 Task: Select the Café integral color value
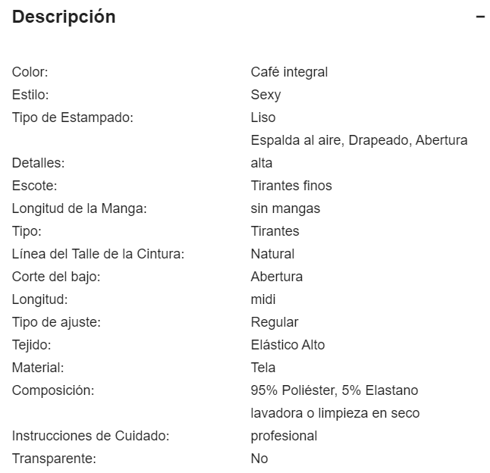(x=289, y=72)
